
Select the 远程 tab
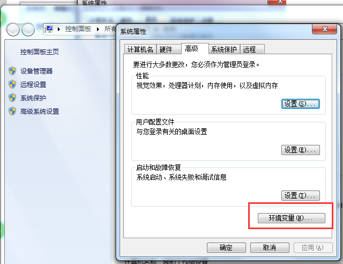point(252,49)
